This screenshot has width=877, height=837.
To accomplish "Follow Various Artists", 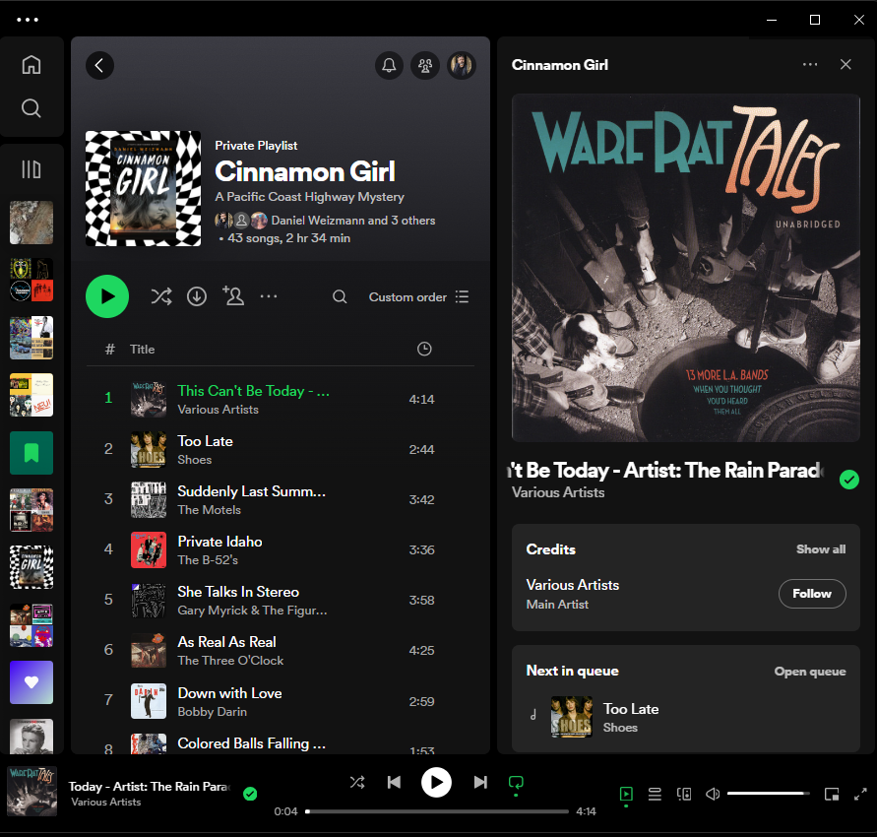I will [812, 594].
